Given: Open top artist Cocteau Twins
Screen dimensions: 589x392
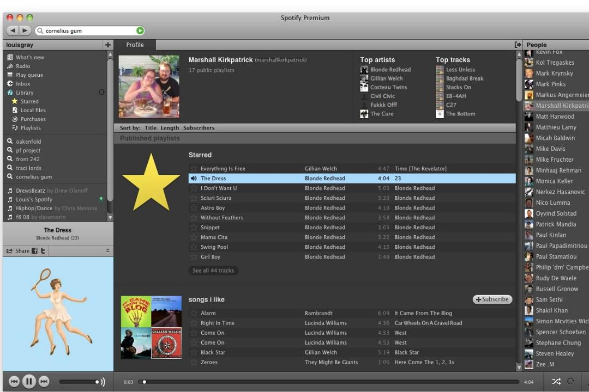Looking at the screenshot, I should pos(388,87).
